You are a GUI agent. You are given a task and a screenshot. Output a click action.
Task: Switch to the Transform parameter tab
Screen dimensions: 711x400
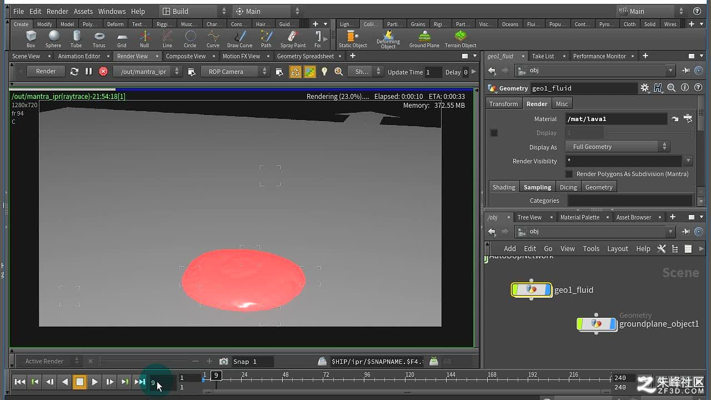(503, 104)
